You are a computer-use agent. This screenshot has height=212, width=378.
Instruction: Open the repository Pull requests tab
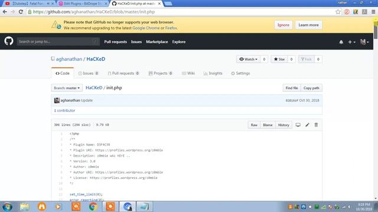(123, 73)
